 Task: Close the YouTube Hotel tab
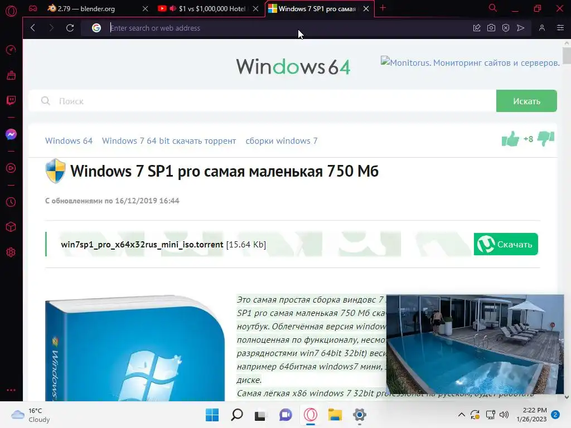255,8
